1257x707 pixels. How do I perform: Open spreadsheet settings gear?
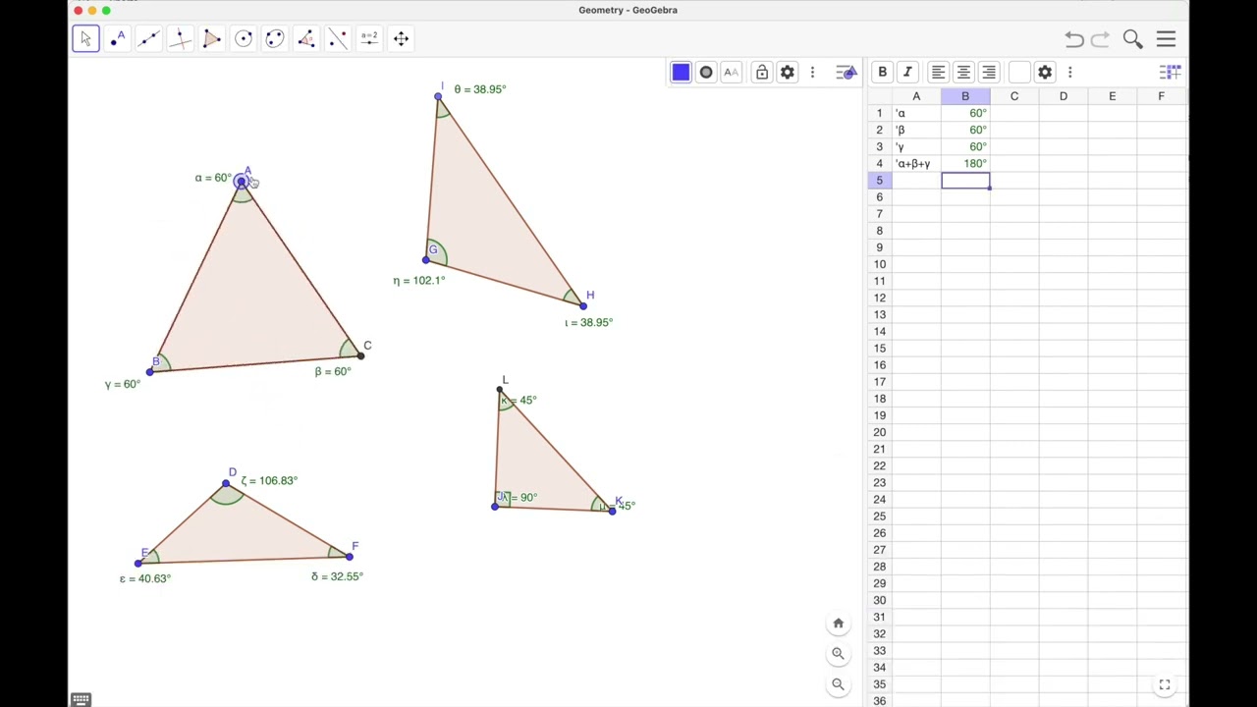(x=1045, y=73)
